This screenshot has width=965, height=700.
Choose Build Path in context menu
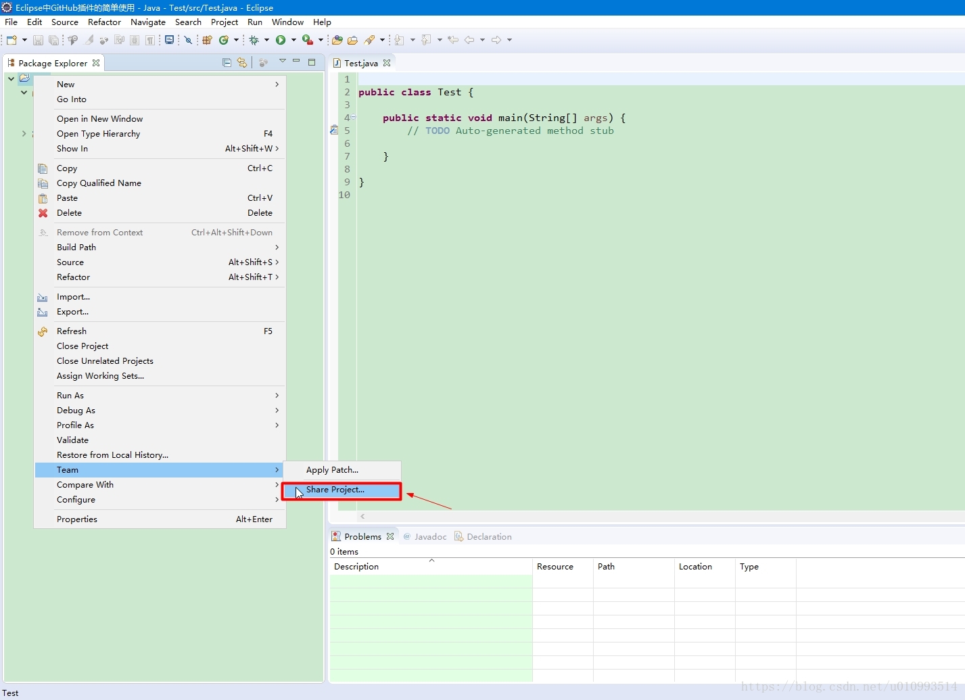pos(160,248)
